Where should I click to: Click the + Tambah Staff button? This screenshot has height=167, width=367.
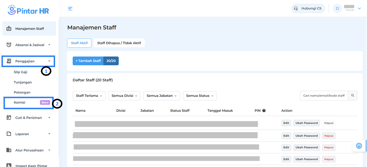[88, 61]
